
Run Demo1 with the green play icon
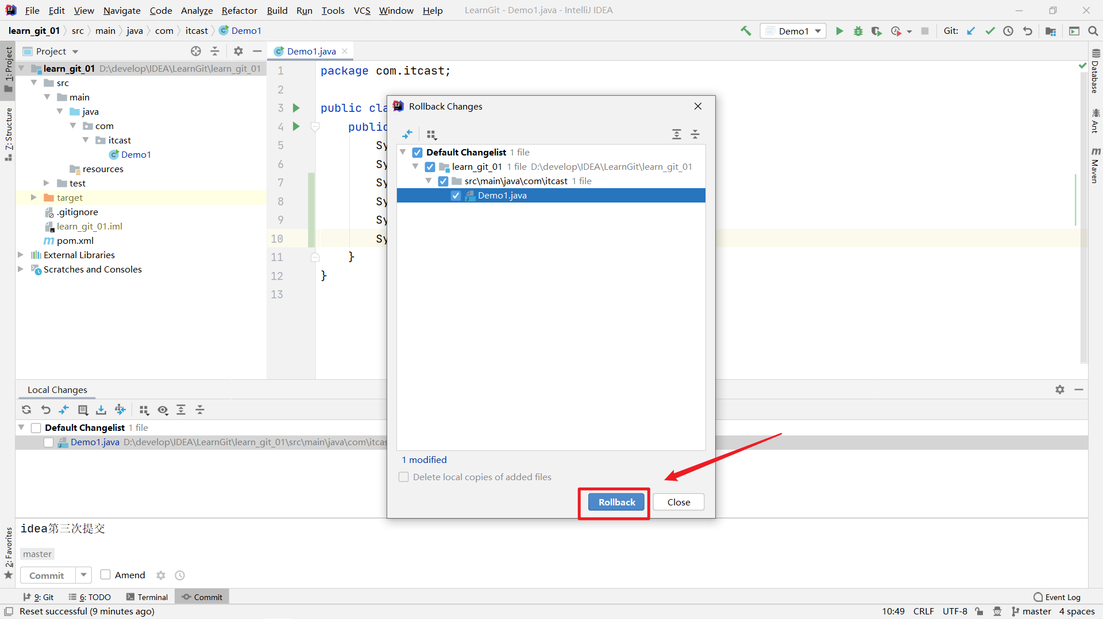pos(839,31)
